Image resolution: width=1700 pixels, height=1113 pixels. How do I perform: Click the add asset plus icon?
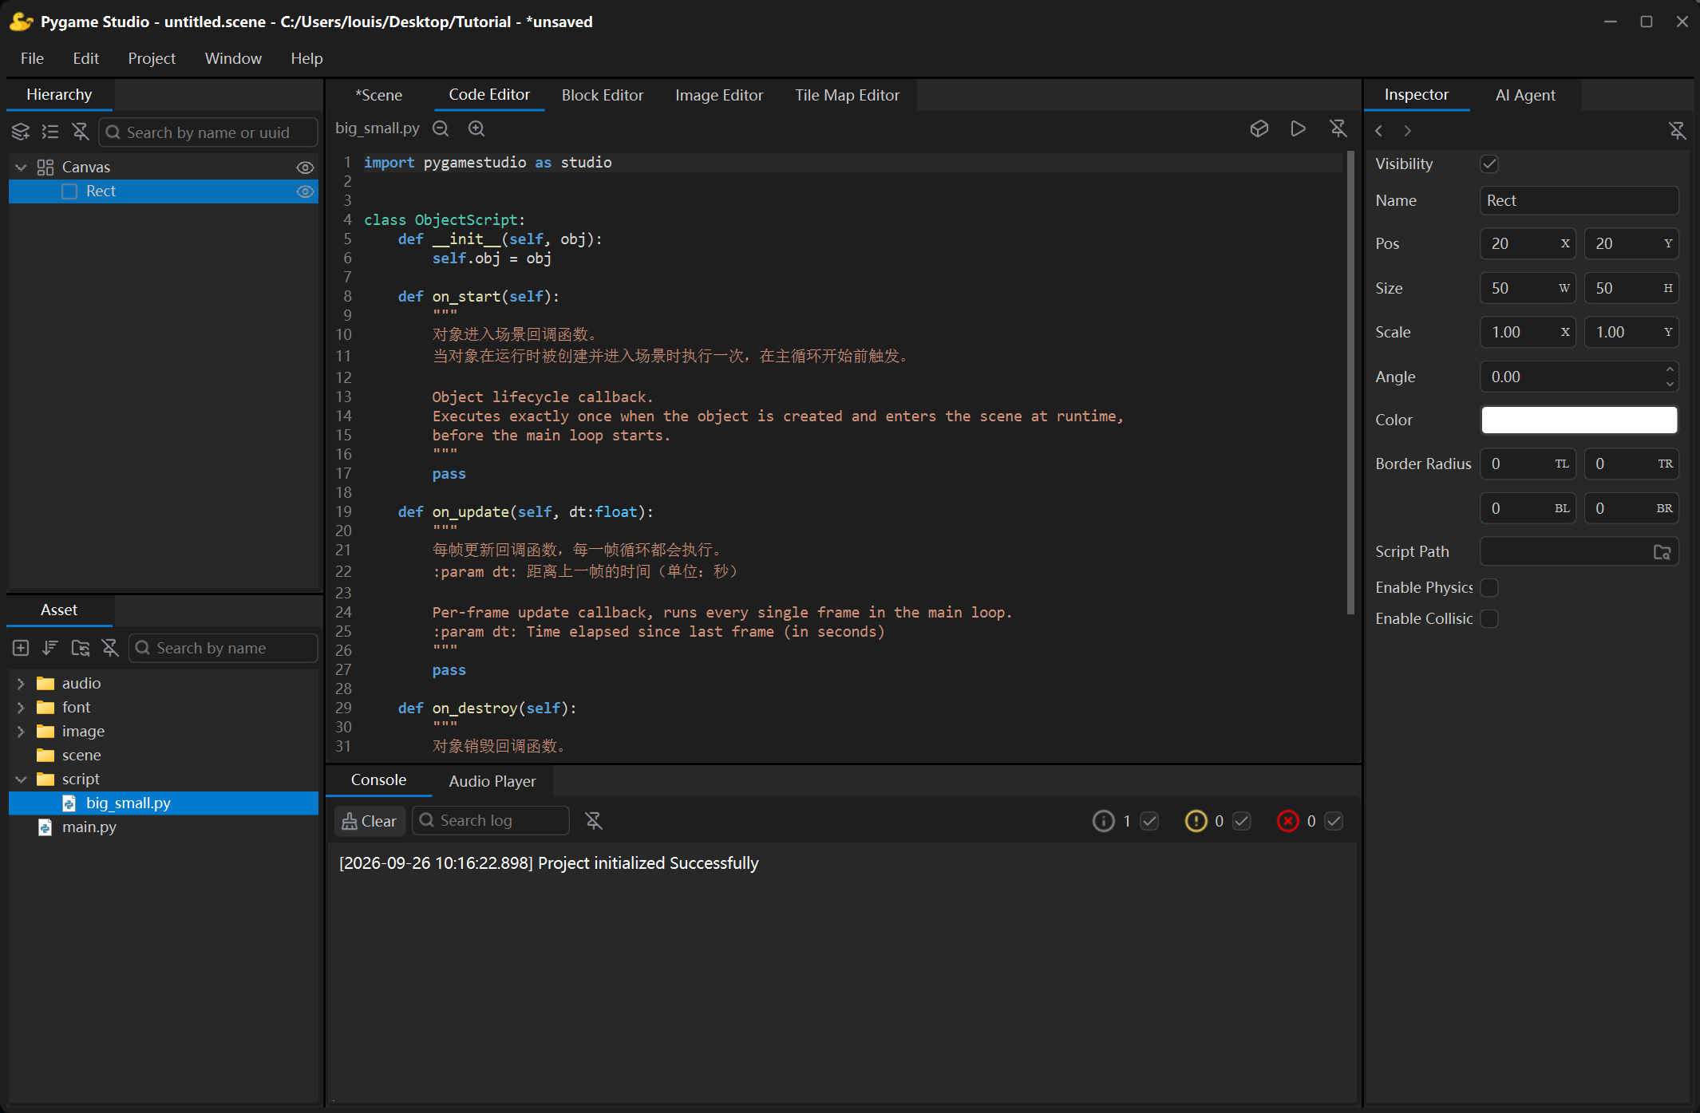click(21, 648)
